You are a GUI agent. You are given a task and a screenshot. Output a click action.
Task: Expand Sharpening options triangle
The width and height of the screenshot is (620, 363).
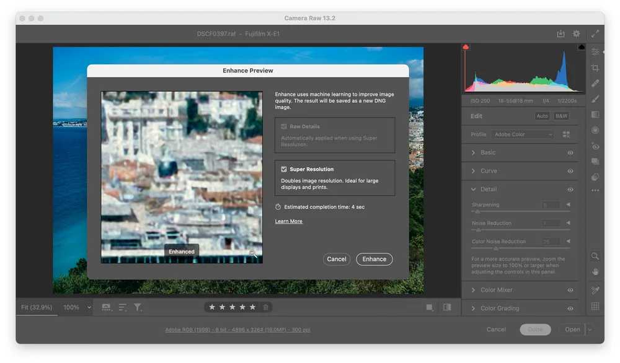pyautogui.click(x=568, y=204)
